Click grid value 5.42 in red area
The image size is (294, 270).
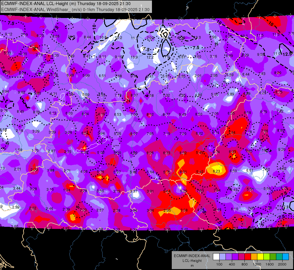tap(200, 172)
